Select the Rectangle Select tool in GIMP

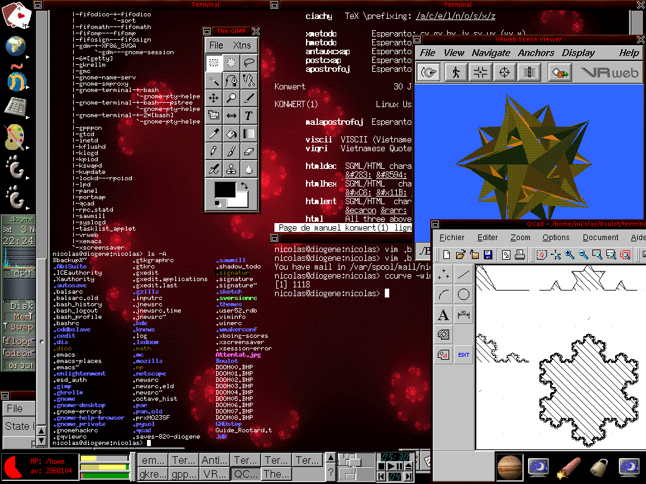click(214, 63)
